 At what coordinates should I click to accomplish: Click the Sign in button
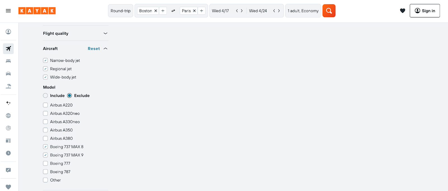coord(425,11)
